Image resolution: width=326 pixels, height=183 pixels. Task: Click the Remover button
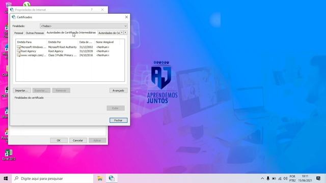(61, 90)
